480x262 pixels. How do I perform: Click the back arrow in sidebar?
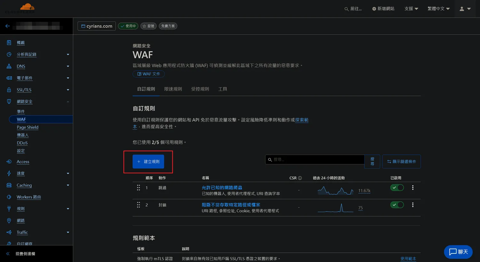point(8,26)
